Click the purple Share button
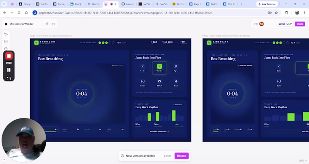This screenshot has width=309, height=164. [x=300, y=24]
